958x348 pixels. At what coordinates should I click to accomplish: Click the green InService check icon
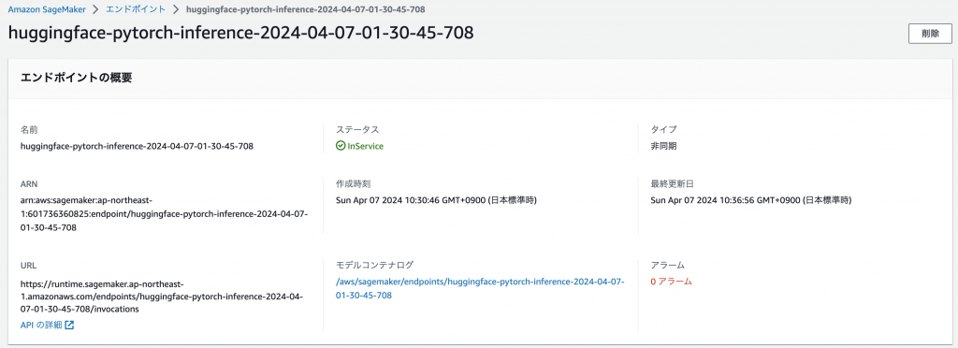(341, 147)
